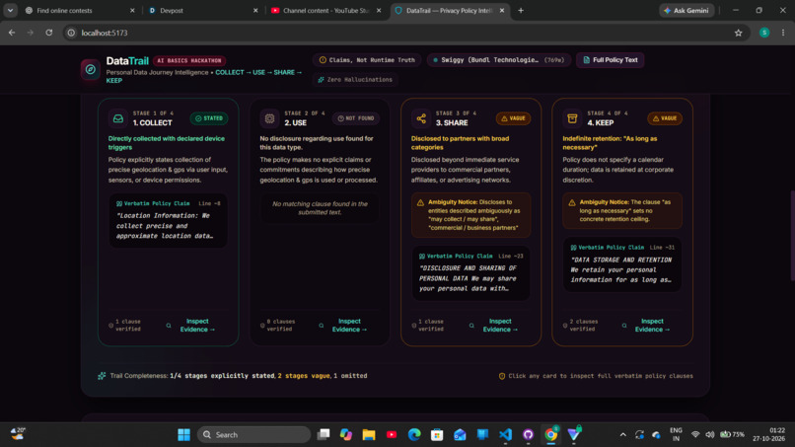Click the Trail Completeness sparkle icon
Screen dimensions: 795x447
(102, 376)
